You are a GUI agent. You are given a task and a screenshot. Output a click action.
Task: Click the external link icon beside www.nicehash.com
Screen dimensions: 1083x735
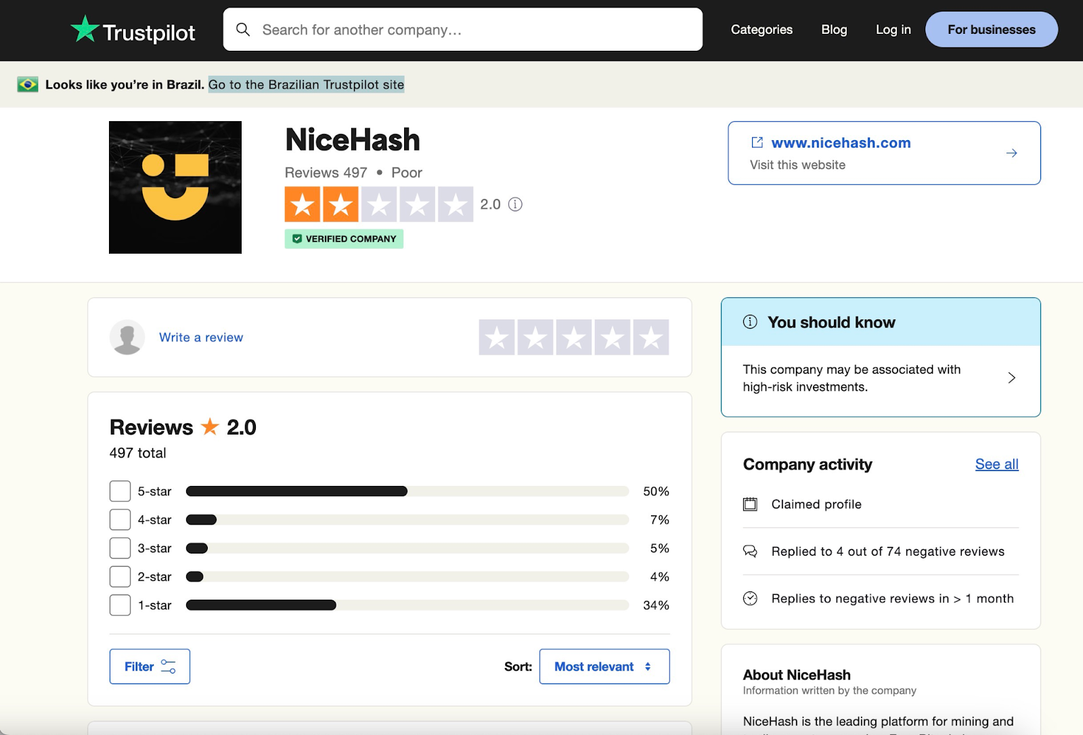pos(757,142)
